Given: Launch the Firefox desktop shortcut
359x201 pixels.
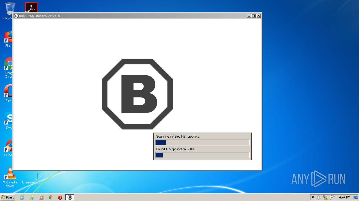Looking at the screenshot, I should tap(8, 39).
